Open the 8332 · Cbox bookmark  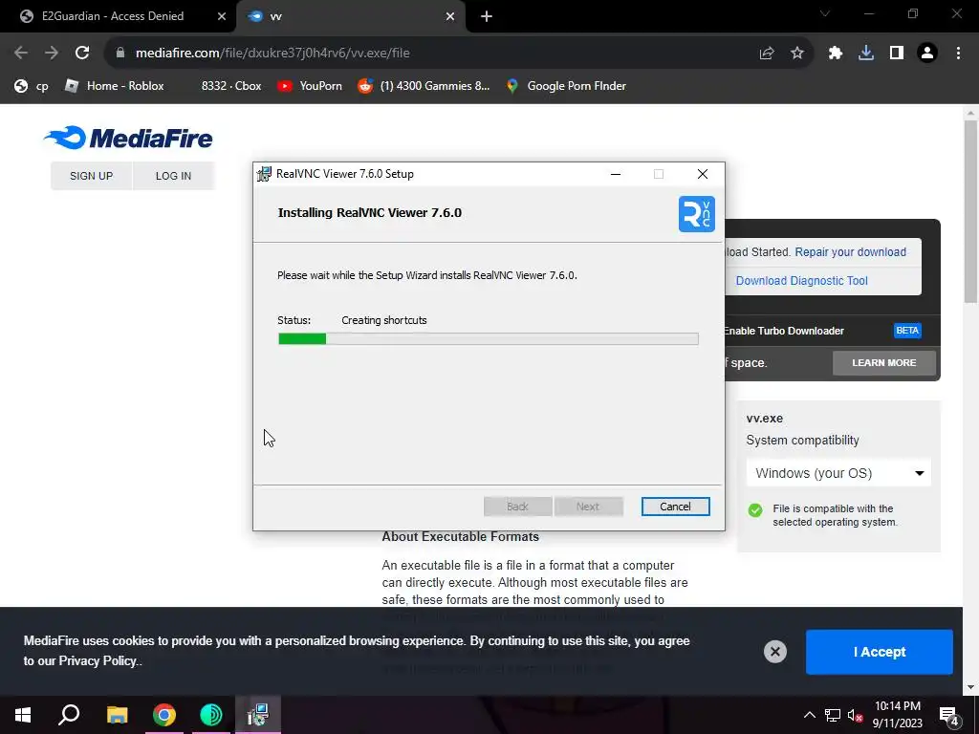(231, 86)
